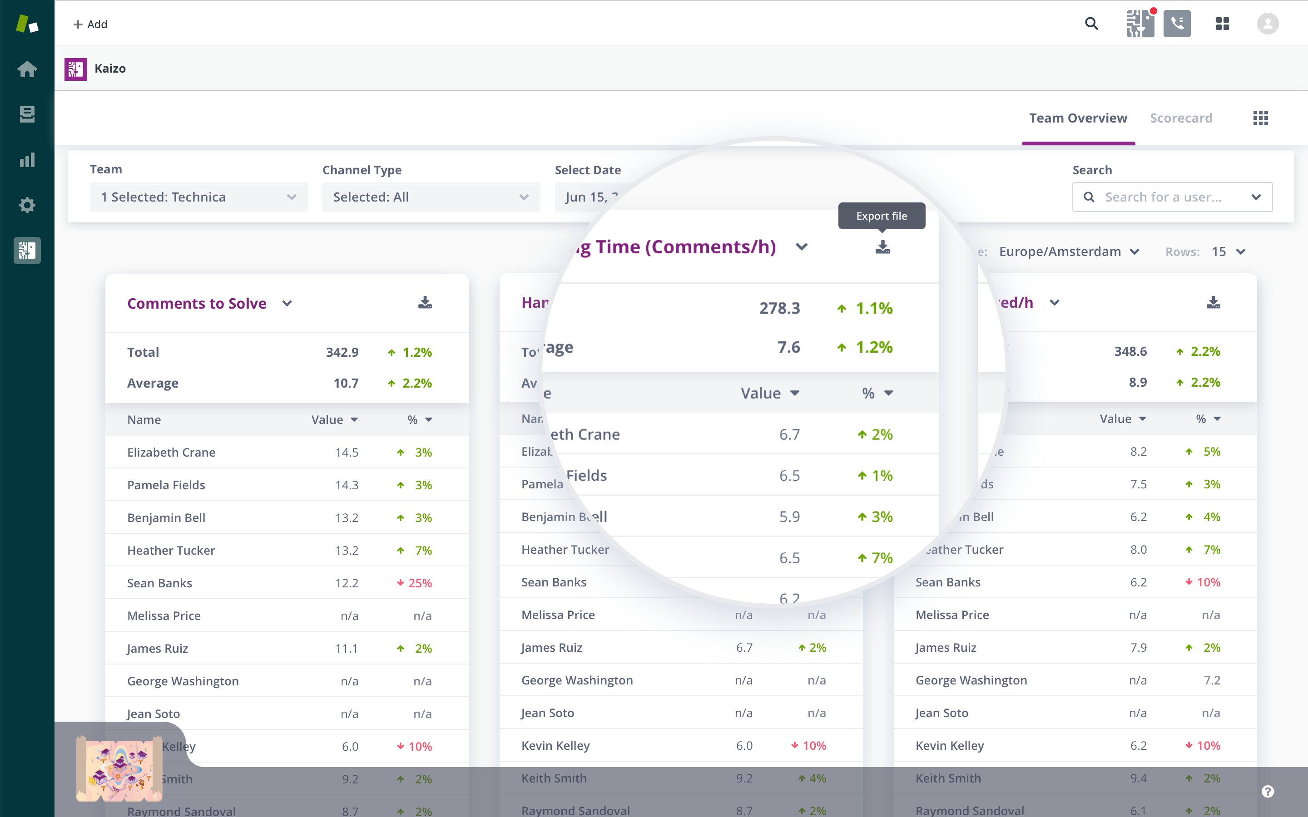Image resolution: width=1308 pixels, height=817 pixels.
Task: Export the Comments to Solve card
Action: [x=425, y=303]
